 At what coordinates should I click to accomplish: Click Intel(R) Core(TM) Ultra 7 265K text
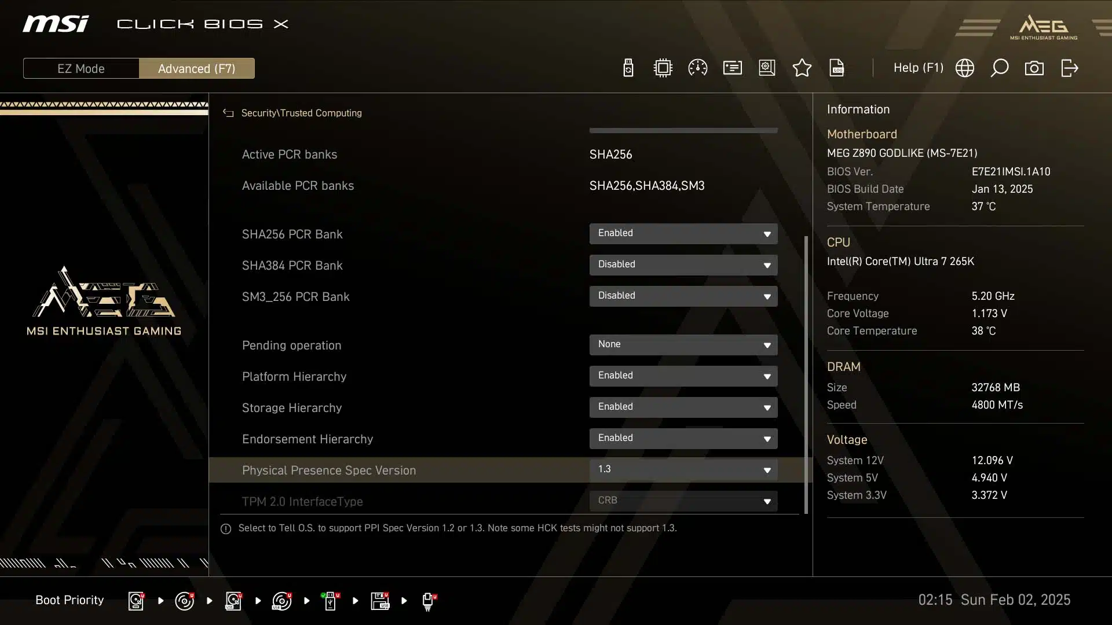pyautogui.click(x=901, y=262)
